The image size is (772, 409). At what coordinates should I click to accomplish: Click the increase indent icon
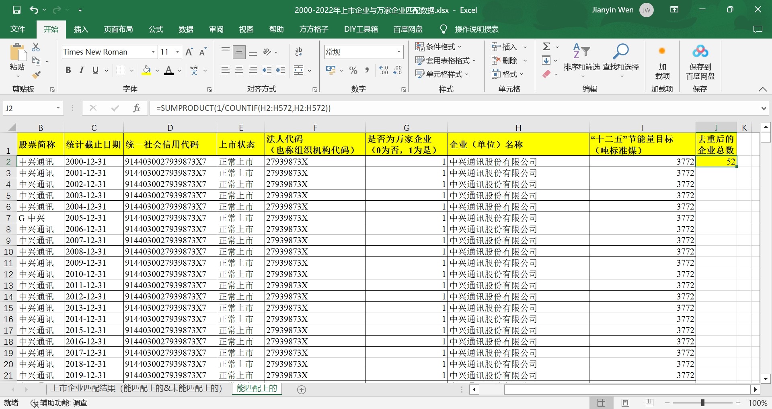pyautogui.click(x=280, y=71)
